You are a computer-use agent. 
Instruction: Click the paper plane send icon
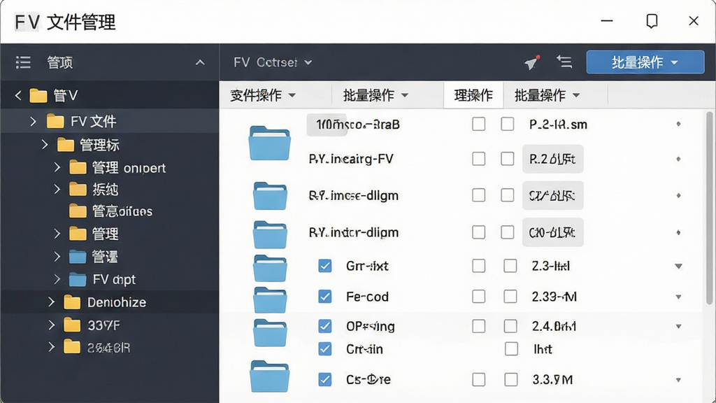[x=532, y=62]
